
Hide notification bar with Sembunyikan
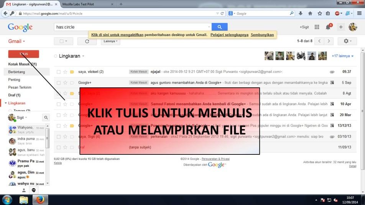pos(262,35)
